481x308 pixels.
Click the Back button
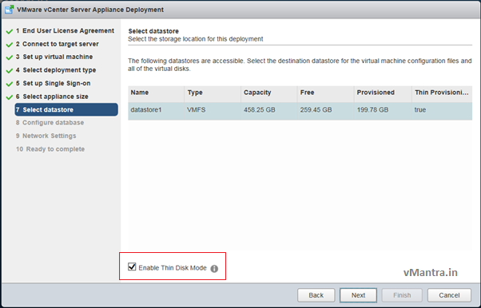pyautogui.click(x=316, y=295)
